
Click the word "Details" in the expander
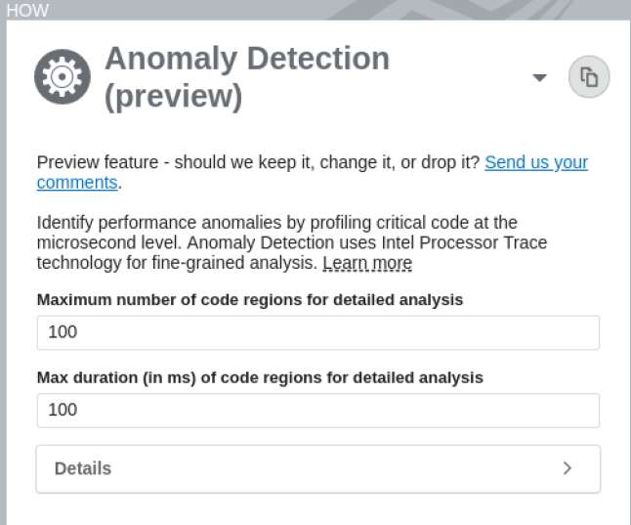[x=83, y=468]
